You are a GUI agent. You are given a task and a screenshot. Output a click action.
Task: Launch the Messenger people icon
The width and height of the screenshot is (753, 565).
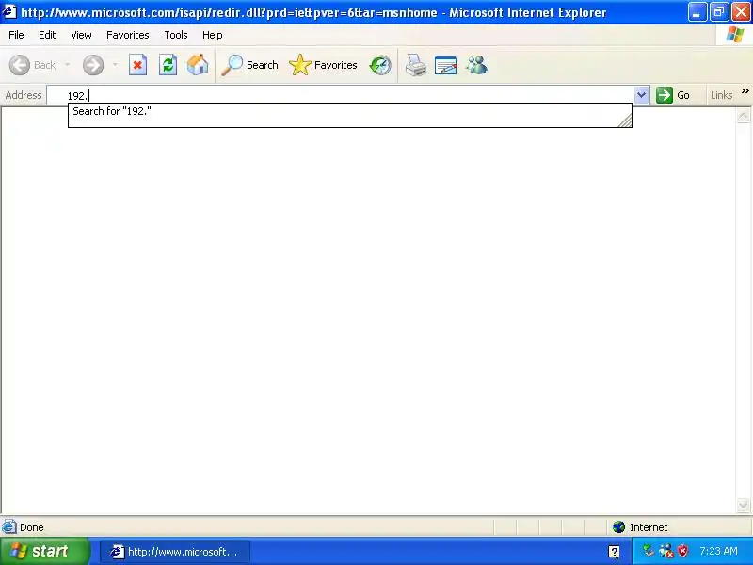pos(477,65)
